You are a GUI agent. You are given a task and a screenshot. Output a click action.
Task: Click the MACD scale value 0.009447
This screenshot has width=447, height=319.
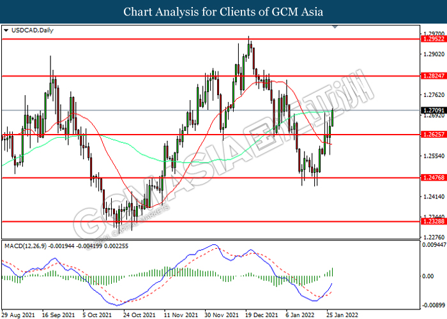(x=434, y=244)
